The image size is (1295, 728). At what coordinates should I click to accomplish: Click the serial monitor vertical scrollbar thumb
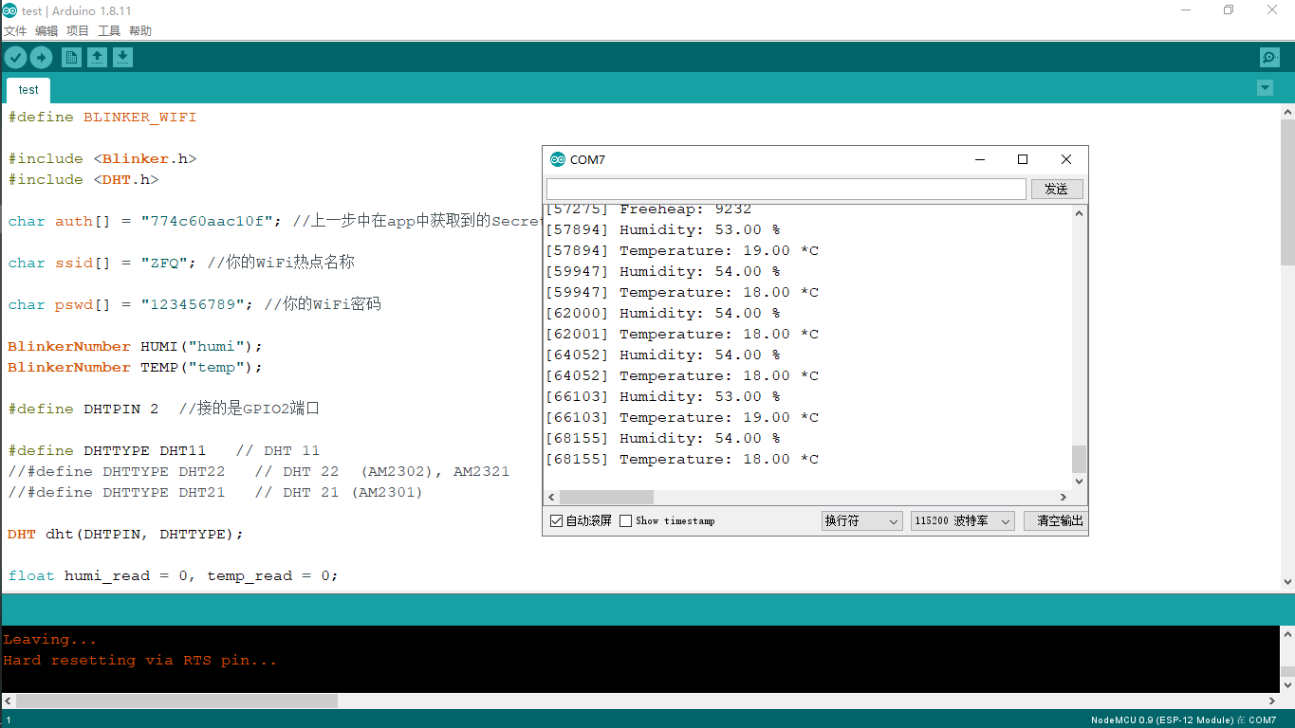point(1079,459)
